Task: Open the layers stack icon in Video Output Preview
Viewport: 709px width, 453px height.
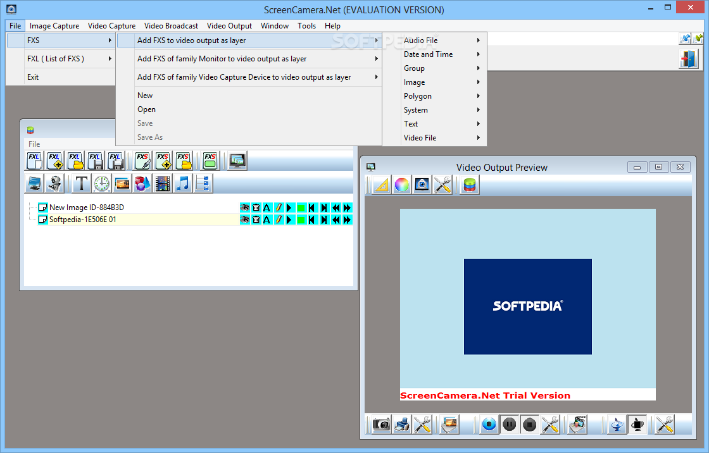Action: (x=469, y=185)
